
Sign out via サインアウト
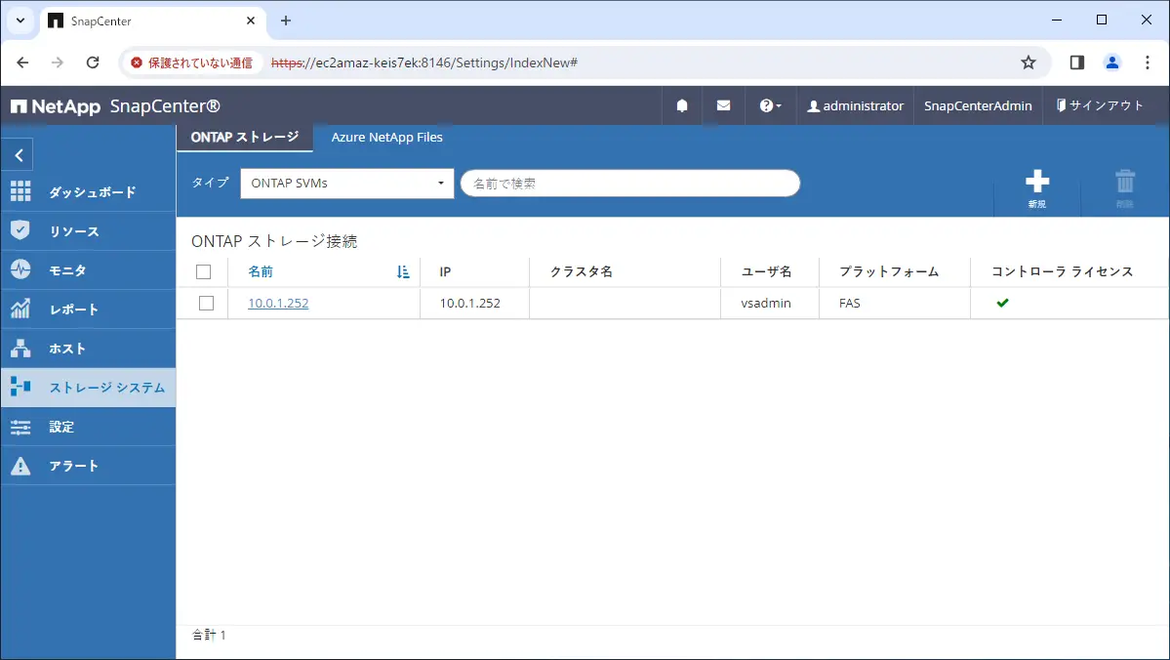(x=1100, y=105)
